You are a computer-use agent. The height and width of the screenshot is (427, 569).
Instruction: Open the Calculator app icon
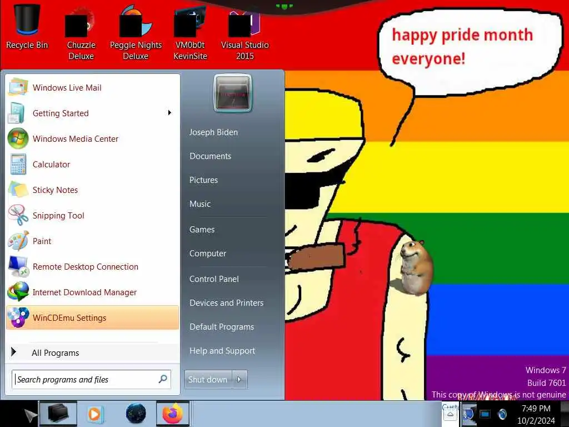point(18,165)
